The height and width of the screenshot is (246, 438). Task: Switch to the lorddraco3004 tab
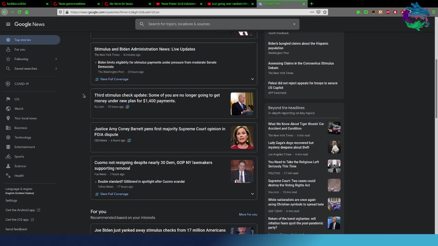25,4
